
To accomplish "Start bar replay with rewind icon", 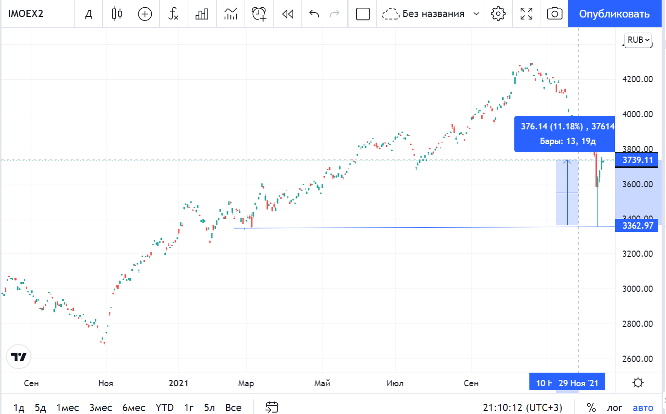I will 288,14.
